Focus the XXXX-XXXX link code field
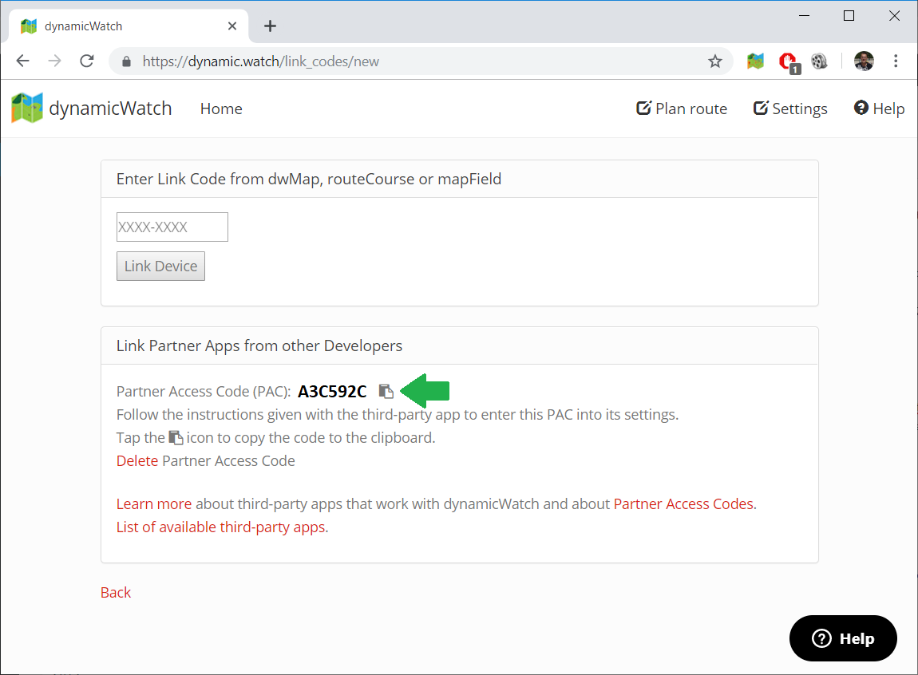 click(x=172, y=227)
